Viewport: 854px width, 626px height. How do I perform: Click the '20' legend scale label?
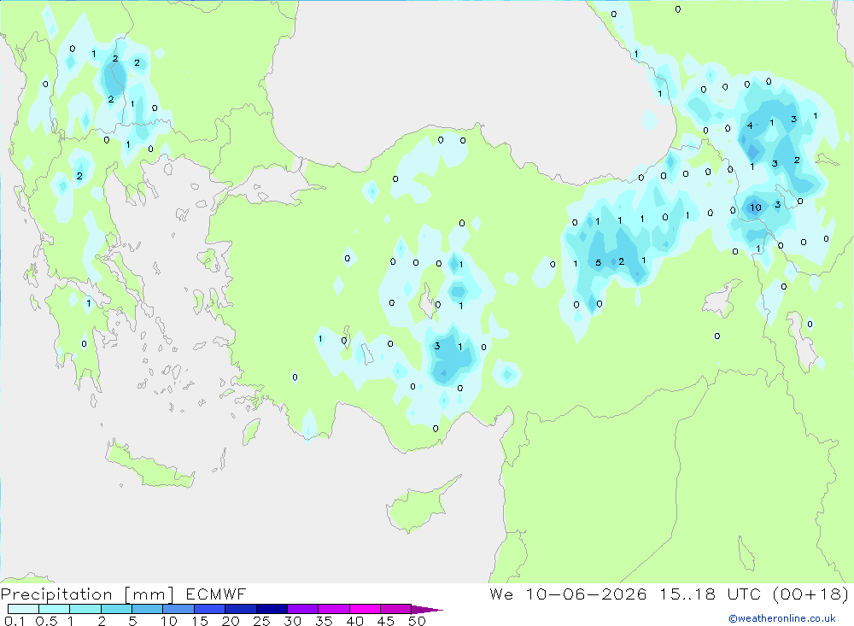[x=231, y=621]
